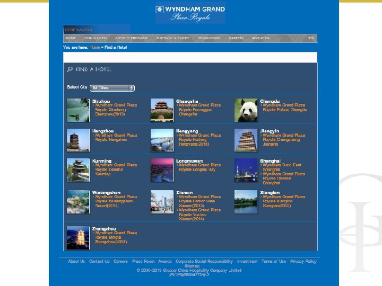Go to Home in navigation bar
Image resolution: width=382 pixels, height=286 pixels.
pos(71,38)
